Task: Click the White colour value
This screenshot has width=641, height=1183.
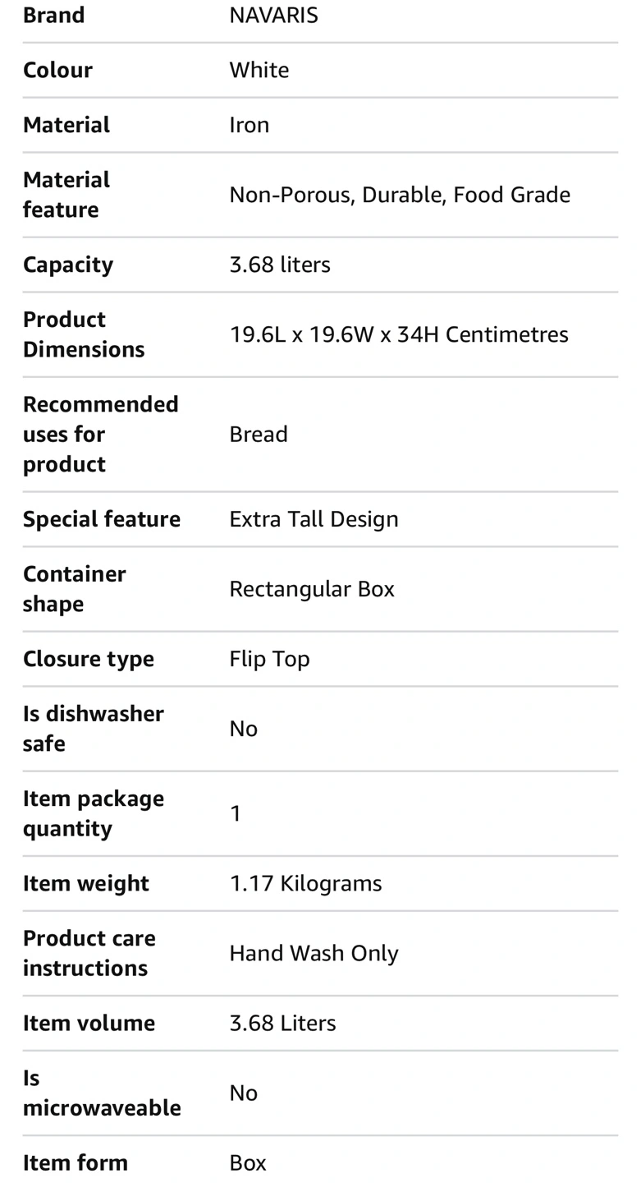Action: [259, 70]
